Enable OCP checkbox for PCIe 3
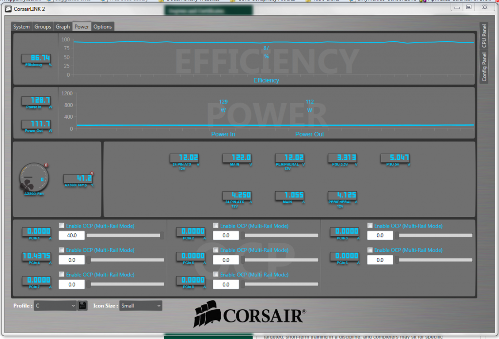This screenshot has width=499, height=339. tap(370, 226)
